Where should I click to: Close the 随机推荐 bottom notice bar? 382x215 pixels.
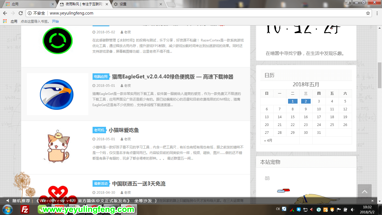[x=372, y=201]
